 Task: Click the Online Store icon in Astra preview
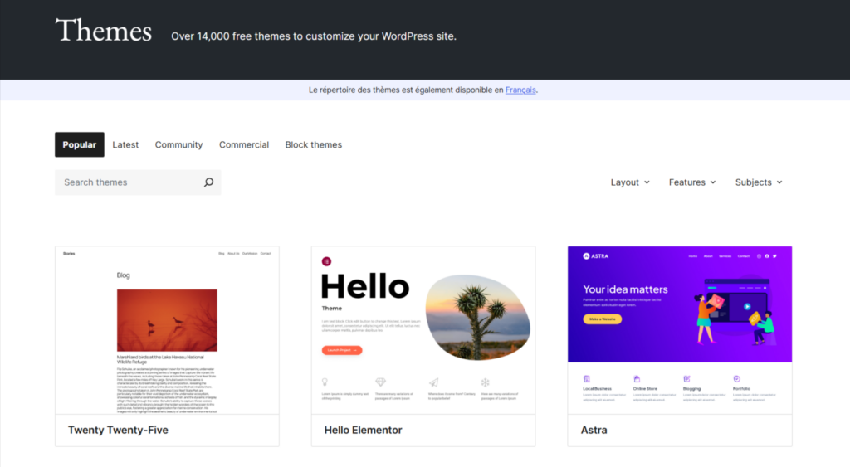pos(637,378)
